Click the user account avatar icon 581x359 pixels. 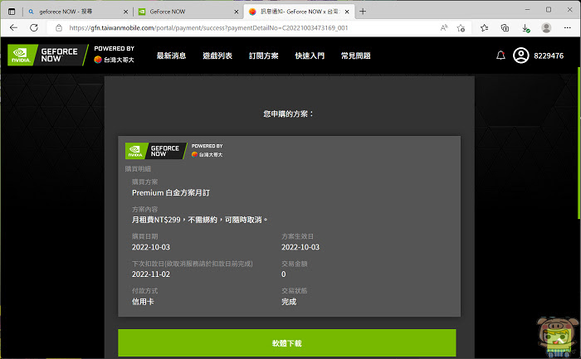521,56
